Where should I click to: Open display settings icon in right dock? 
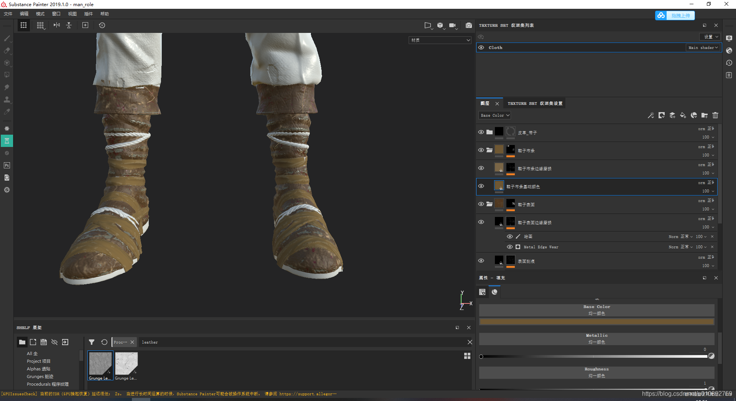(x=729, y=38)
